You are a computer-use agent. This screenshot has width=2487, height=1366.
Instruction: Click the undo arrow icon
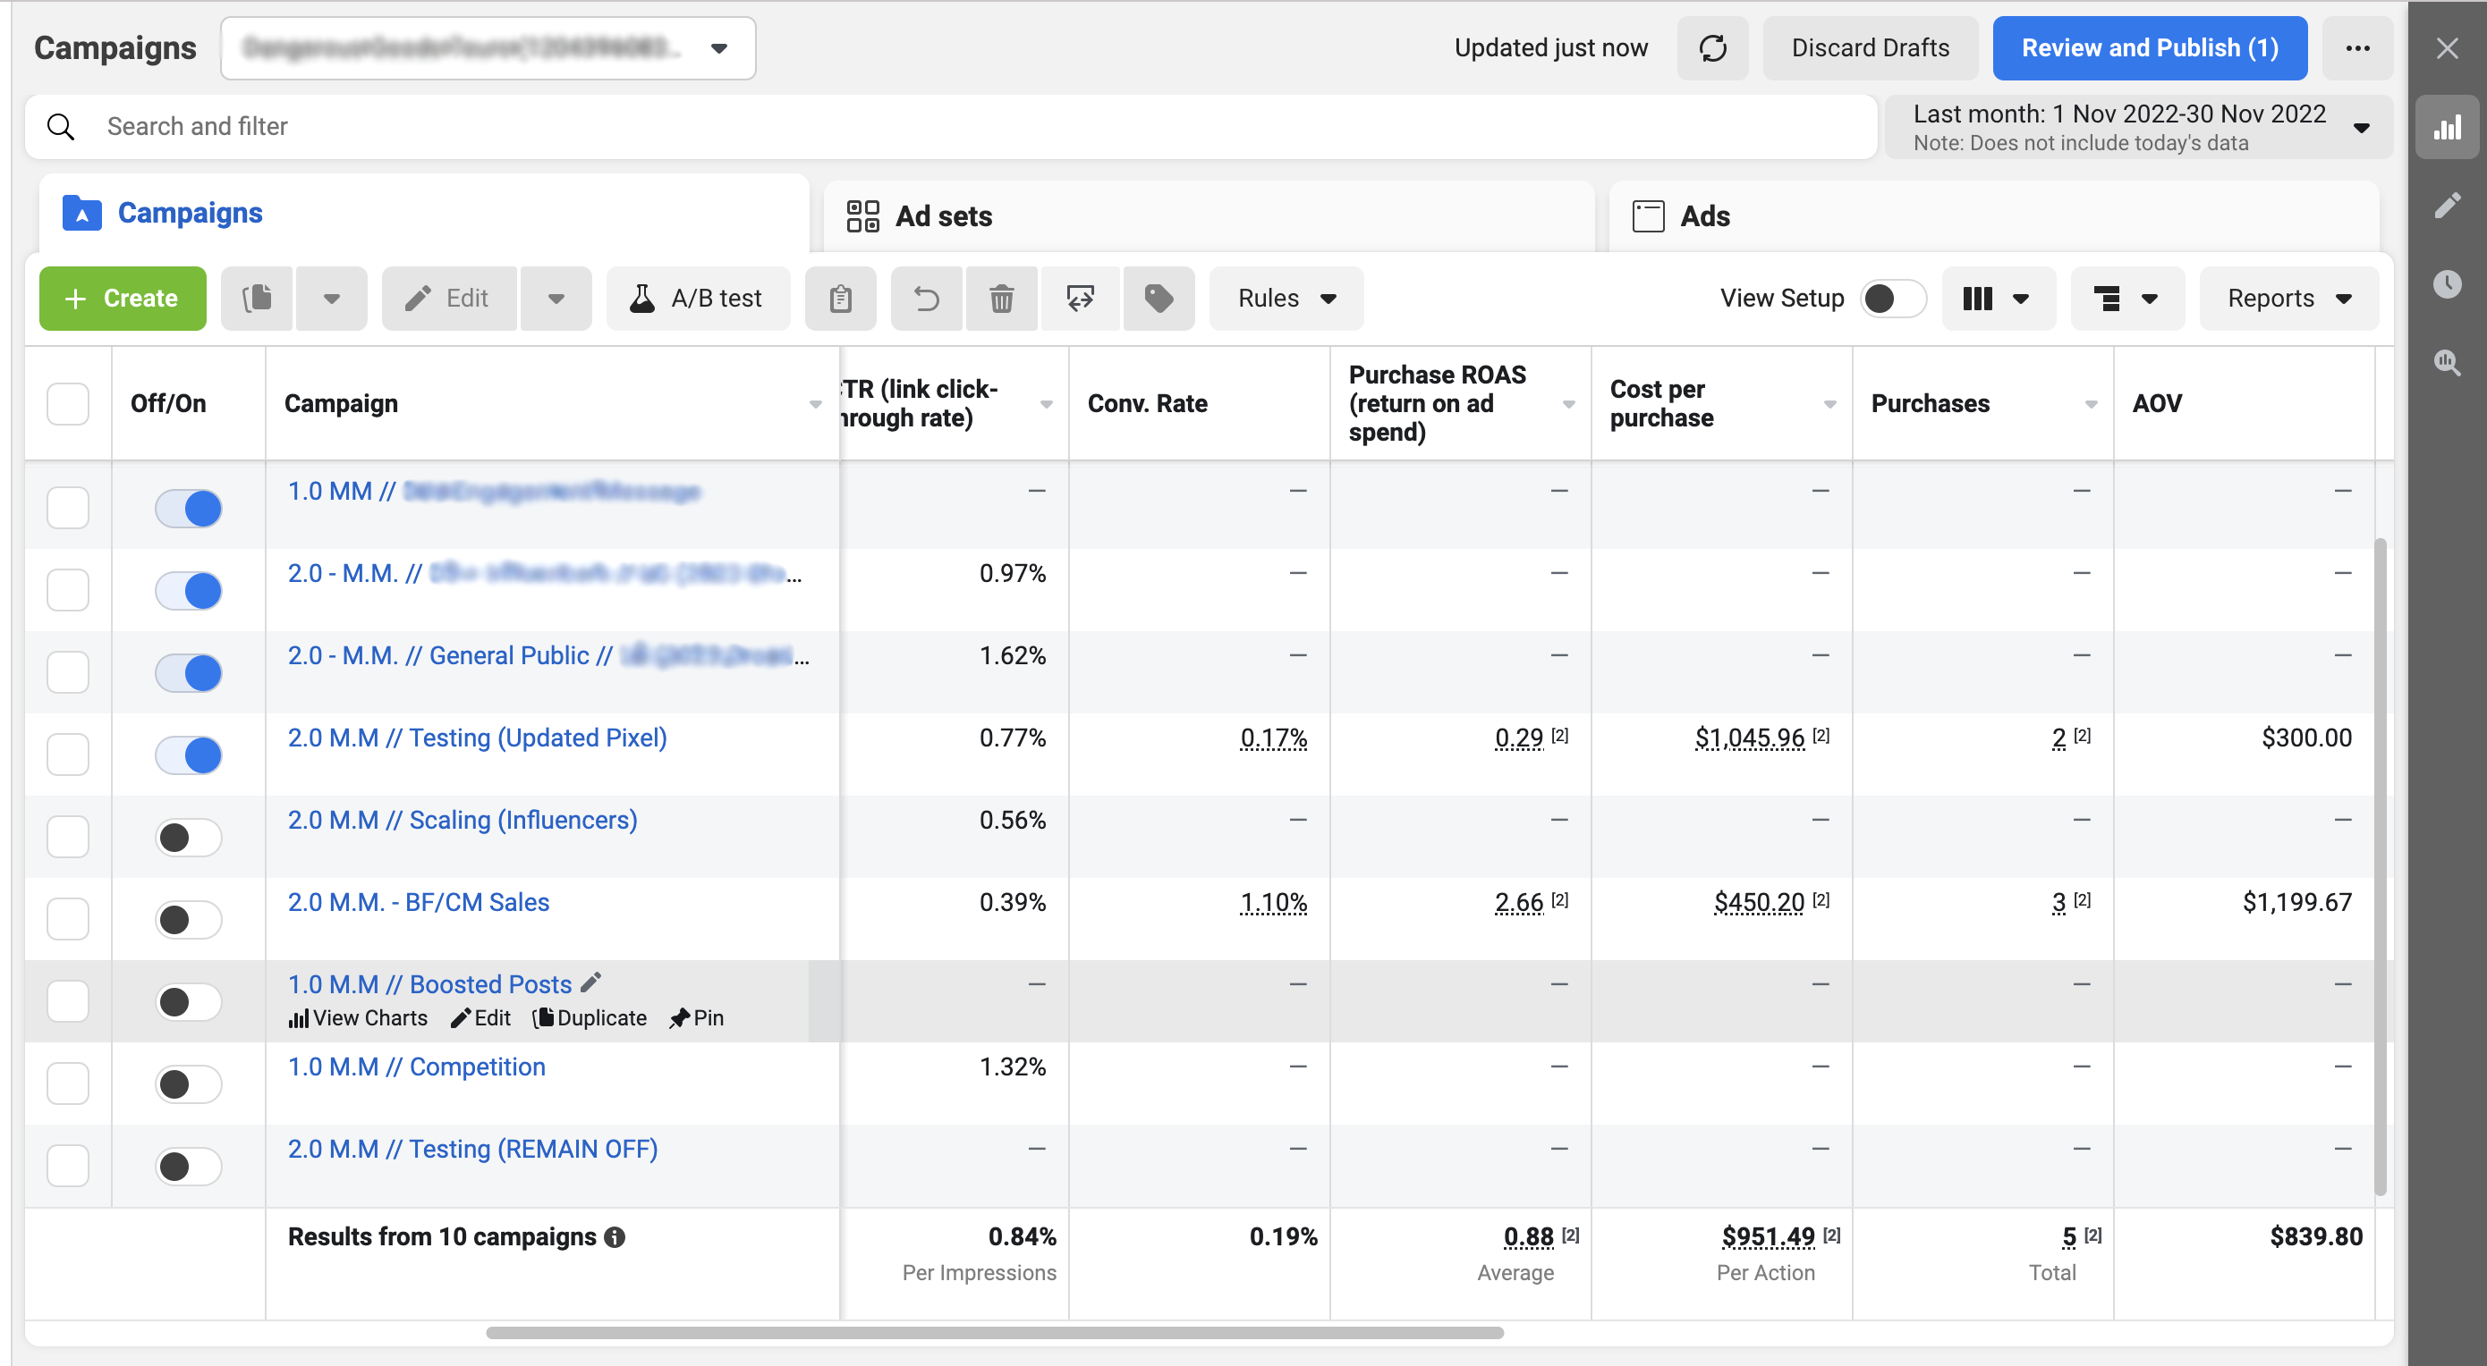point(926,299)
